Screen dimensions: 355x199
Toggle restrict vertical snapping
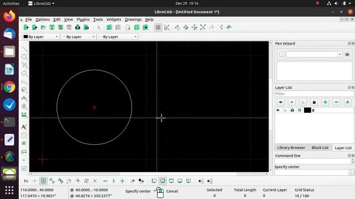tap(114, 181)
